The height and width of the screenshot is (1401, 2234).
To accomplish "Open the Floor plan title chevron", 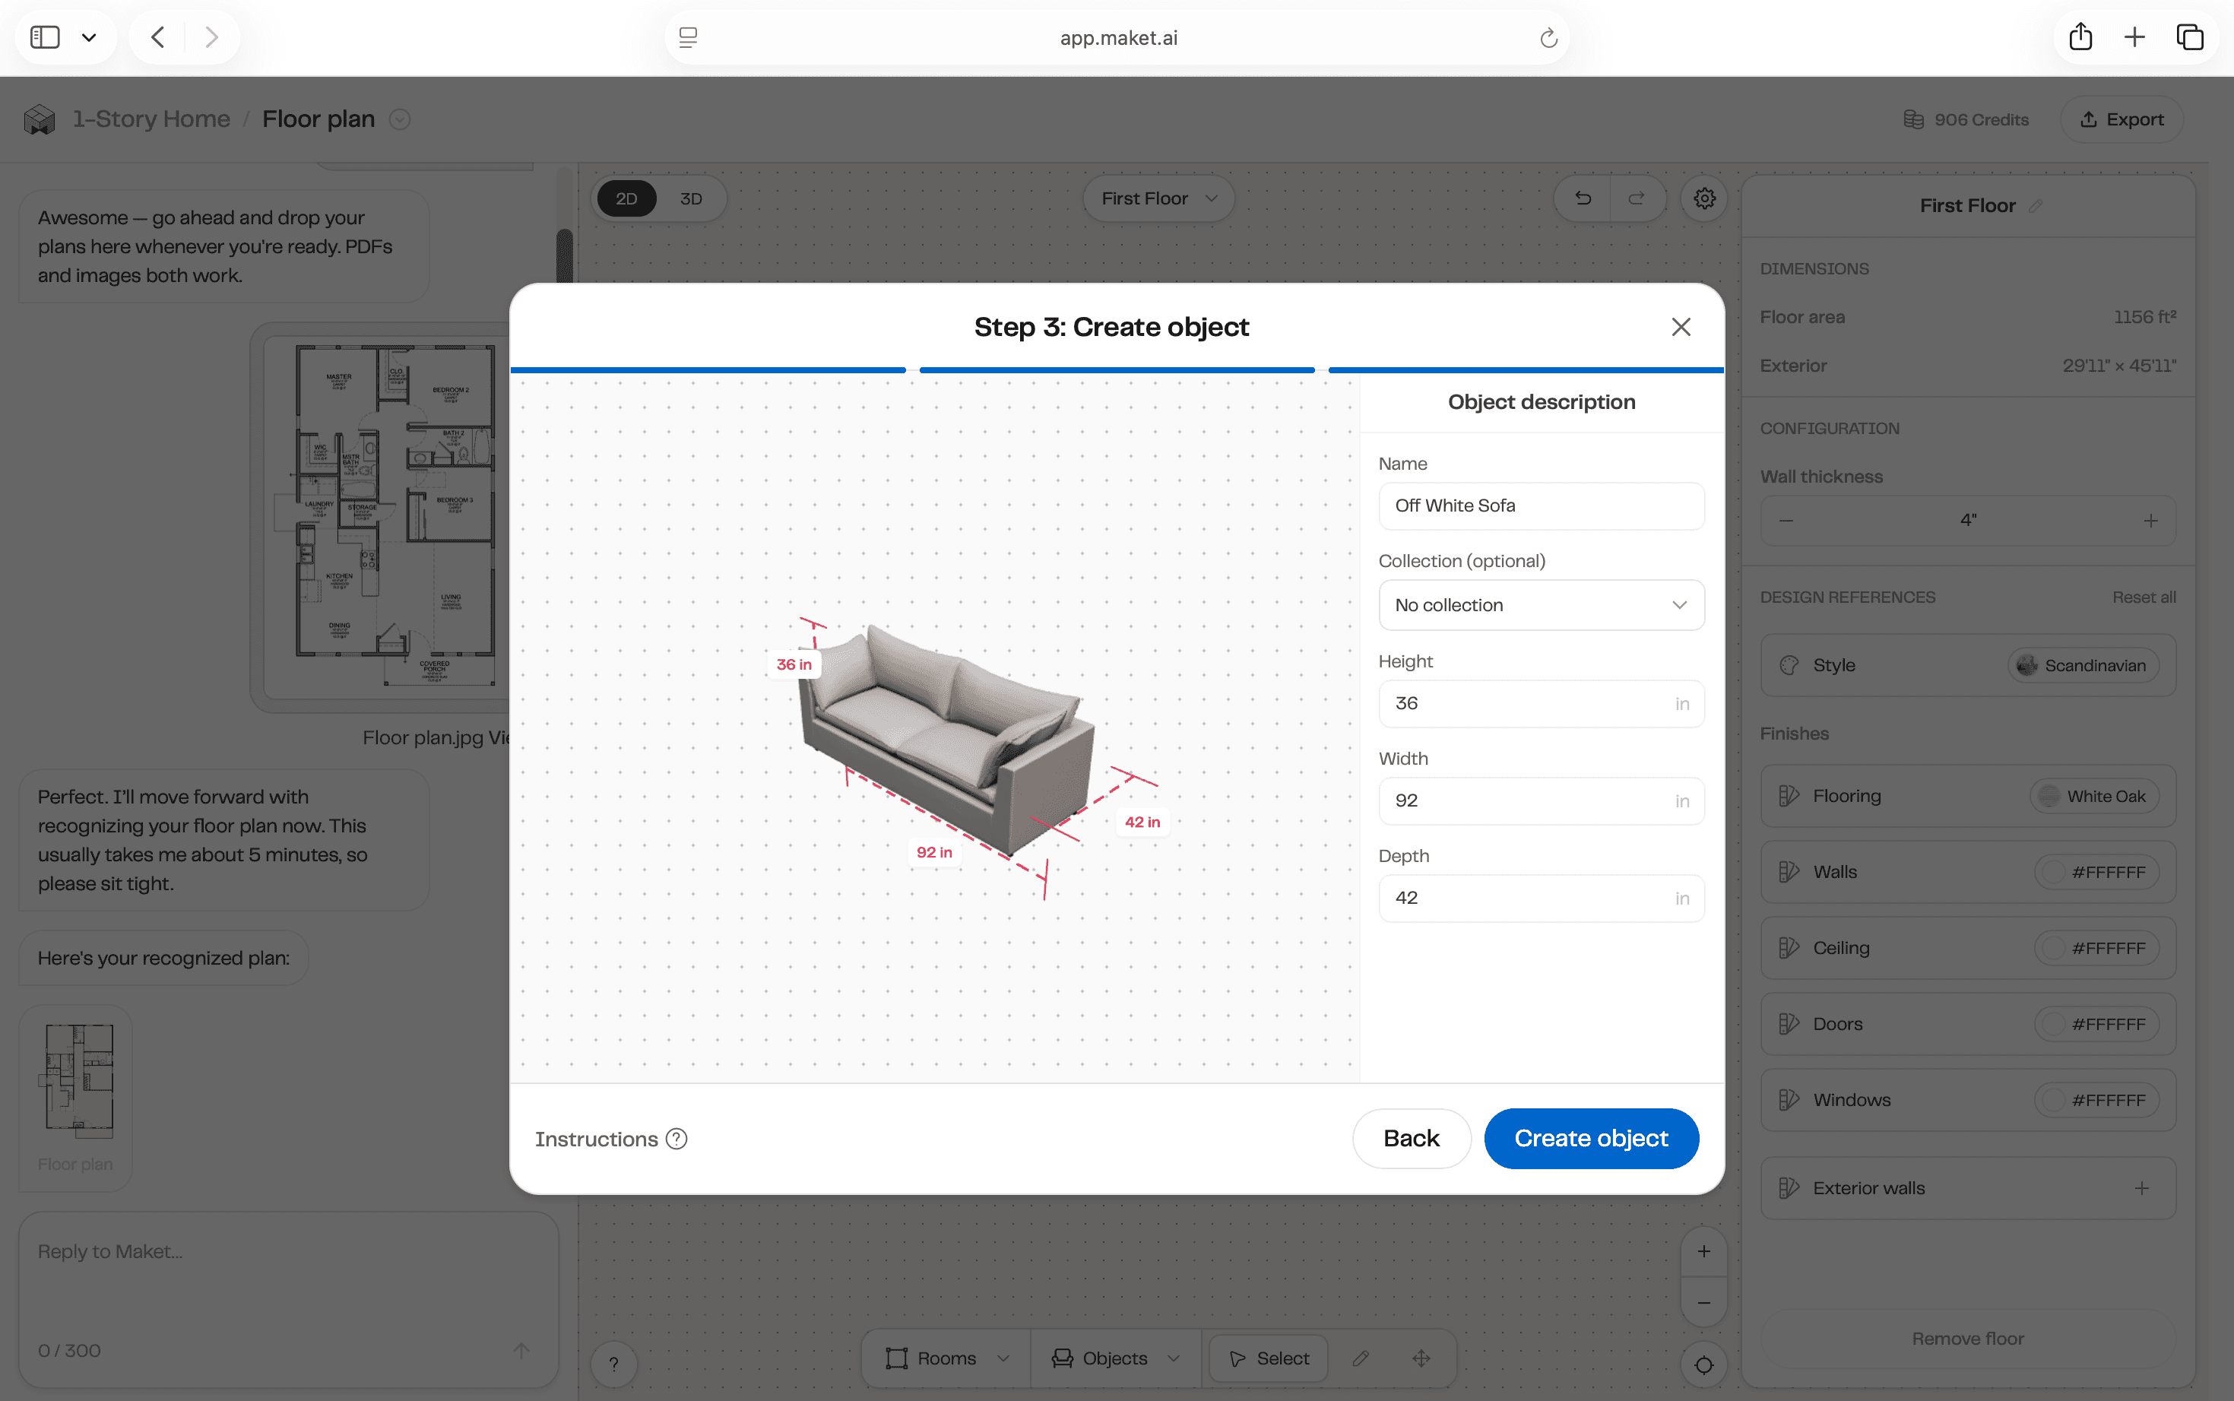I will pos(399,119).
